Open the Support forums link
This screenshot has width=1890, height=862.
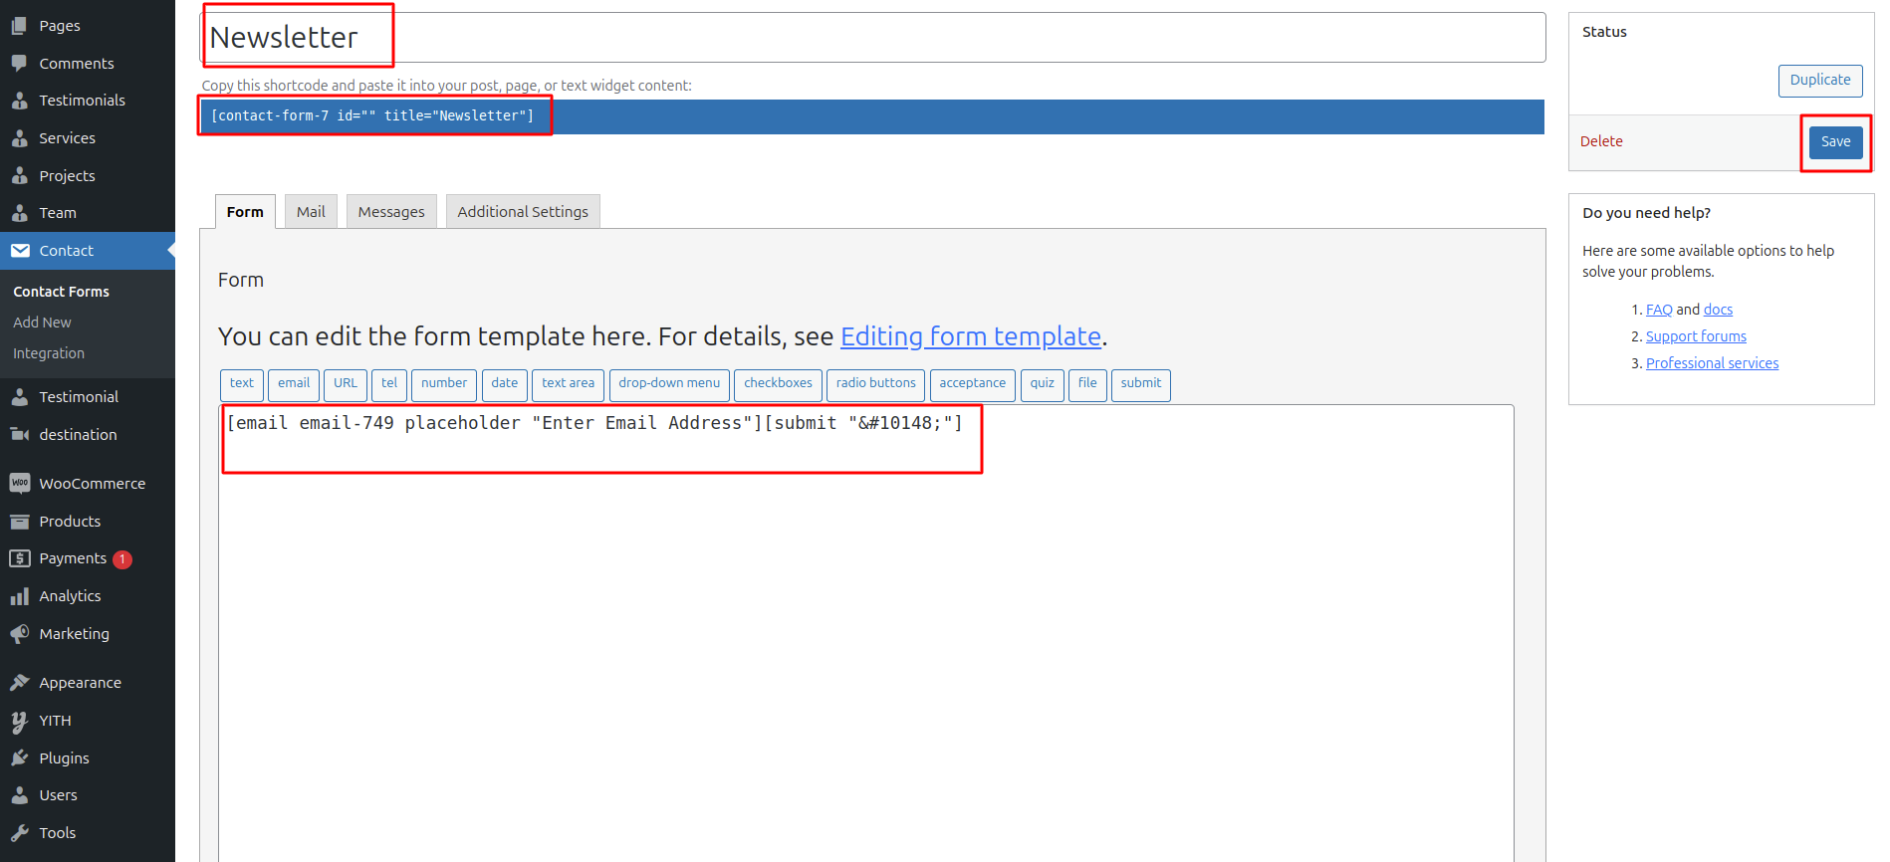point(1696,336)
